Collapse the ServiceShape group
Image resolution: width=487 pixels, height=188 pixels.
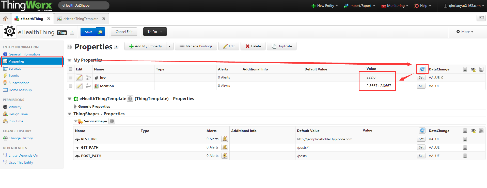(x=75, y=121)
